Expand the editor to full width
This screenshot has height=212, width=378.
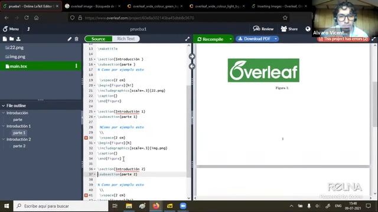click(x=187, y=39)
